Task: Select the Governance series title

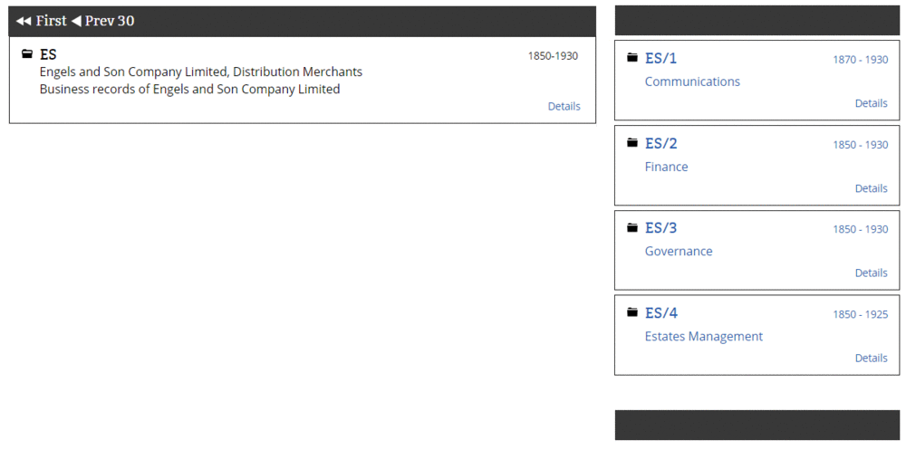Action: tap(679, 251)
